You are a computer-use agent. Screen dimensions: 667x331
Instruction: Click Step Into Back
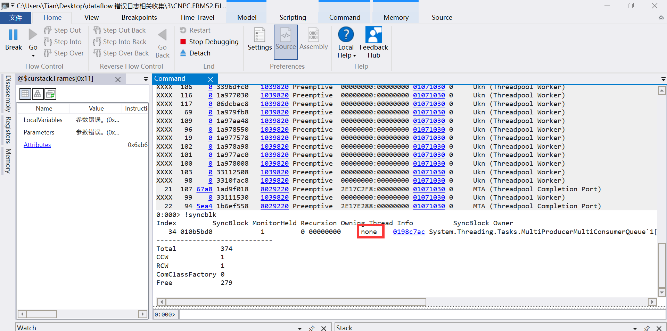click(120, 42)
